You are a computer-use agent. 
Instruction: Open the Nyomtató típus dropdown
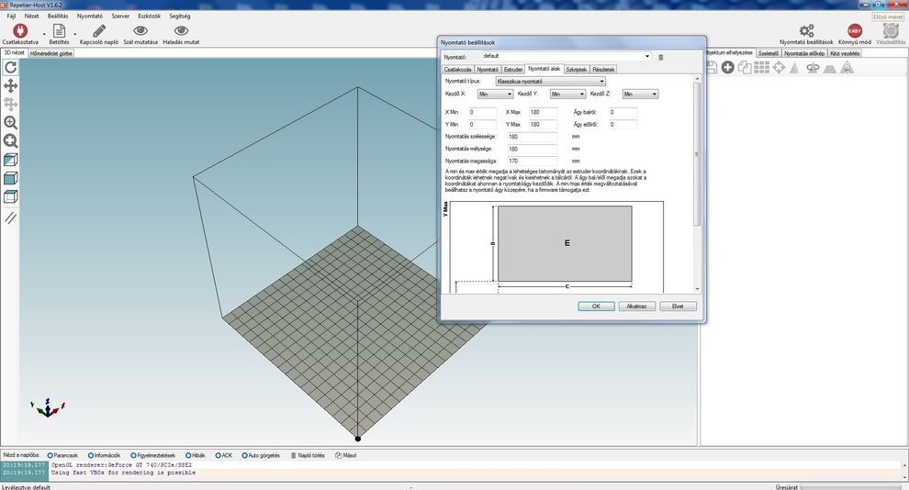pyautogui.click(x=549, y=82)
